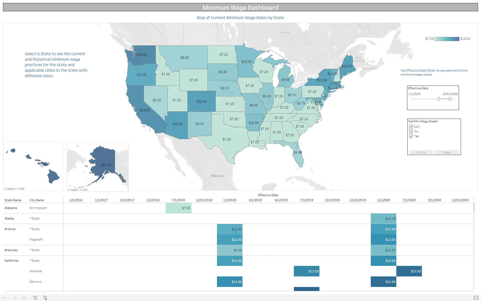This screenshot has height=301, width=481.
Task: Click the wage color legend gradient bar
Action: [x=447, y=39]
